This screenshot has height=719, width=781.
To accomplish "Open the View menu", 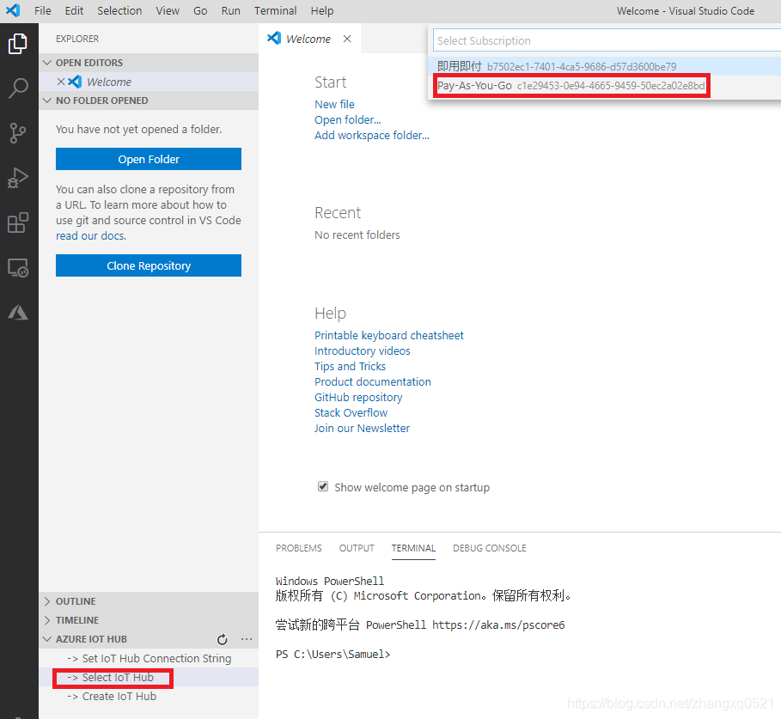I will (x=168, y=11).
